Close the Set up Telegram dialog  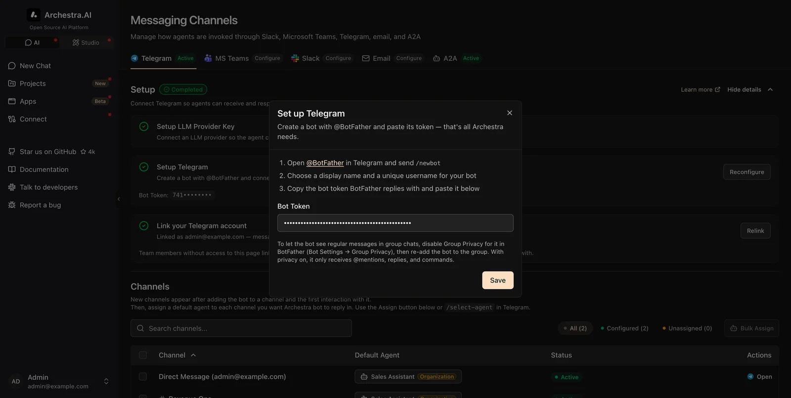click(510, 113)
